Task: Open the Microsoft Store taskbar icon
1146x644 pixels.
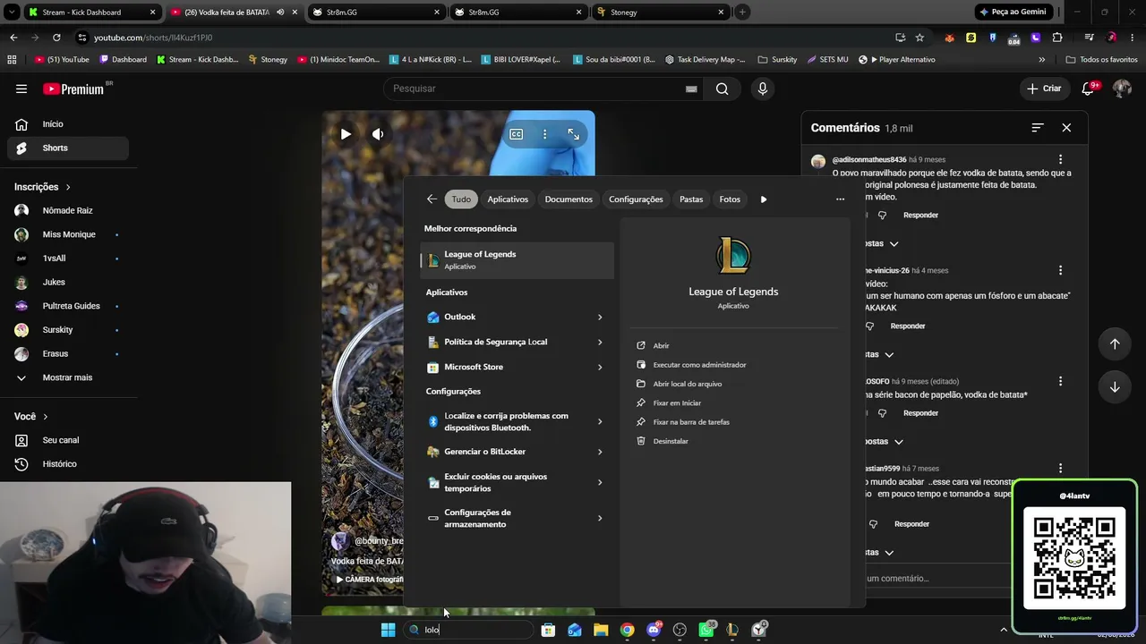Action: 548,630
